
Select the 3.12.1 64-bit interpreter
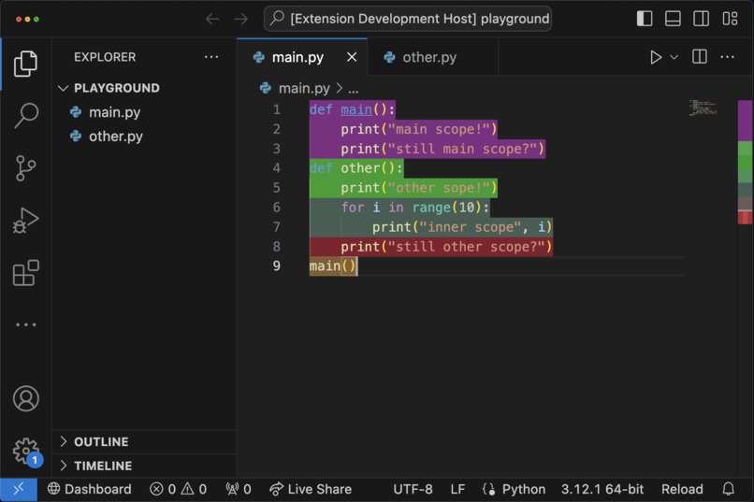point(602,490)
